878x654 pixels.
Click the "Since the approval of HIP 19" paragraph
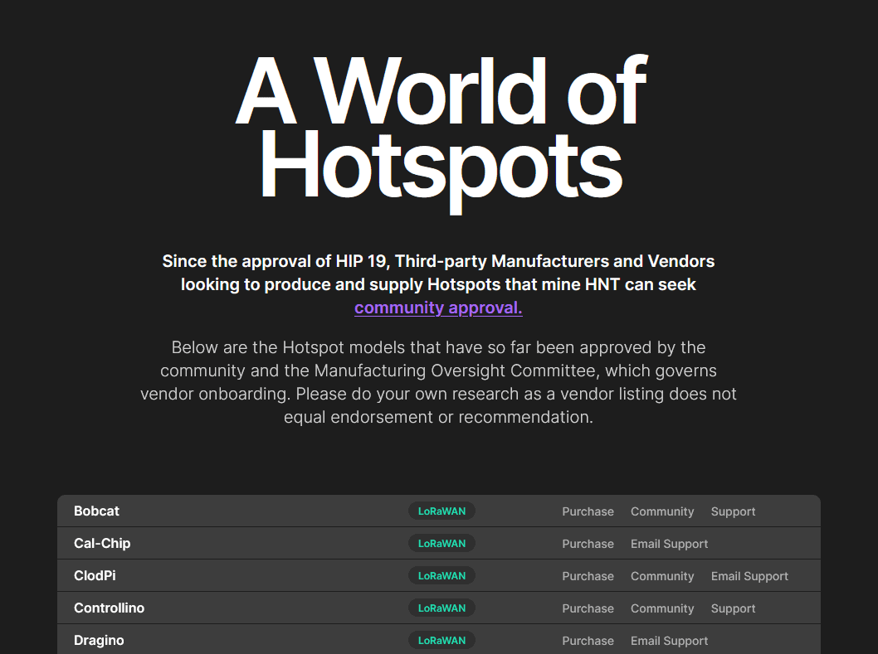pos(438,285)
